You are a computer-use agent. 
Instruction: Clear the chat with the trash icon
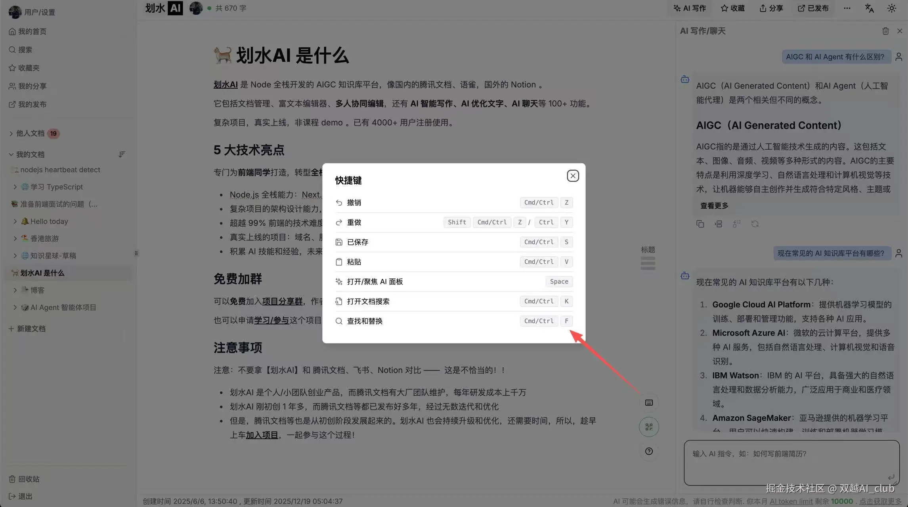886,31
